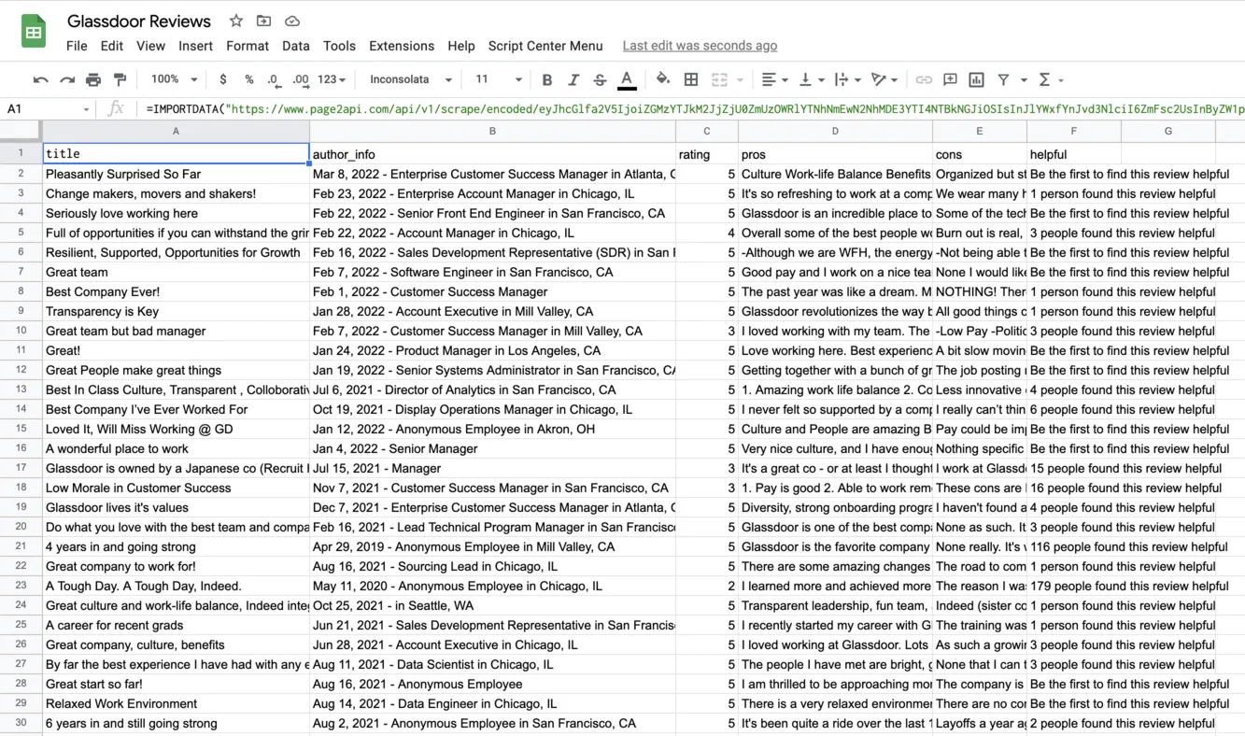The width and height of the screenshot is (1245, 736).
Task: Click the undo arrow
Action: 40,79
